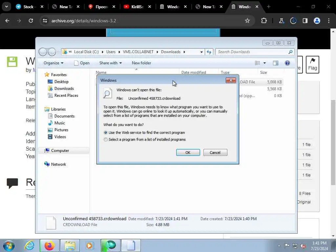The height and width of the screenshot is (252, 336).
Task: Open Recent Places in navigation pane
Action: tap(66, 95)
